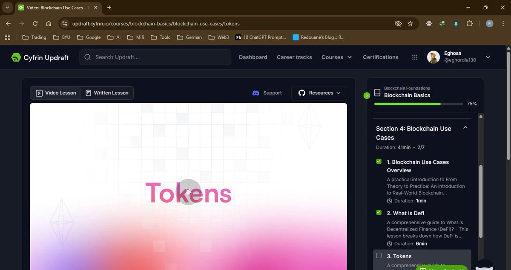Image resolution: width=511 pixels, height=270 pixels.
Task: Open the apps grid icon next to Certifications
Action: (x=415, y=57)
